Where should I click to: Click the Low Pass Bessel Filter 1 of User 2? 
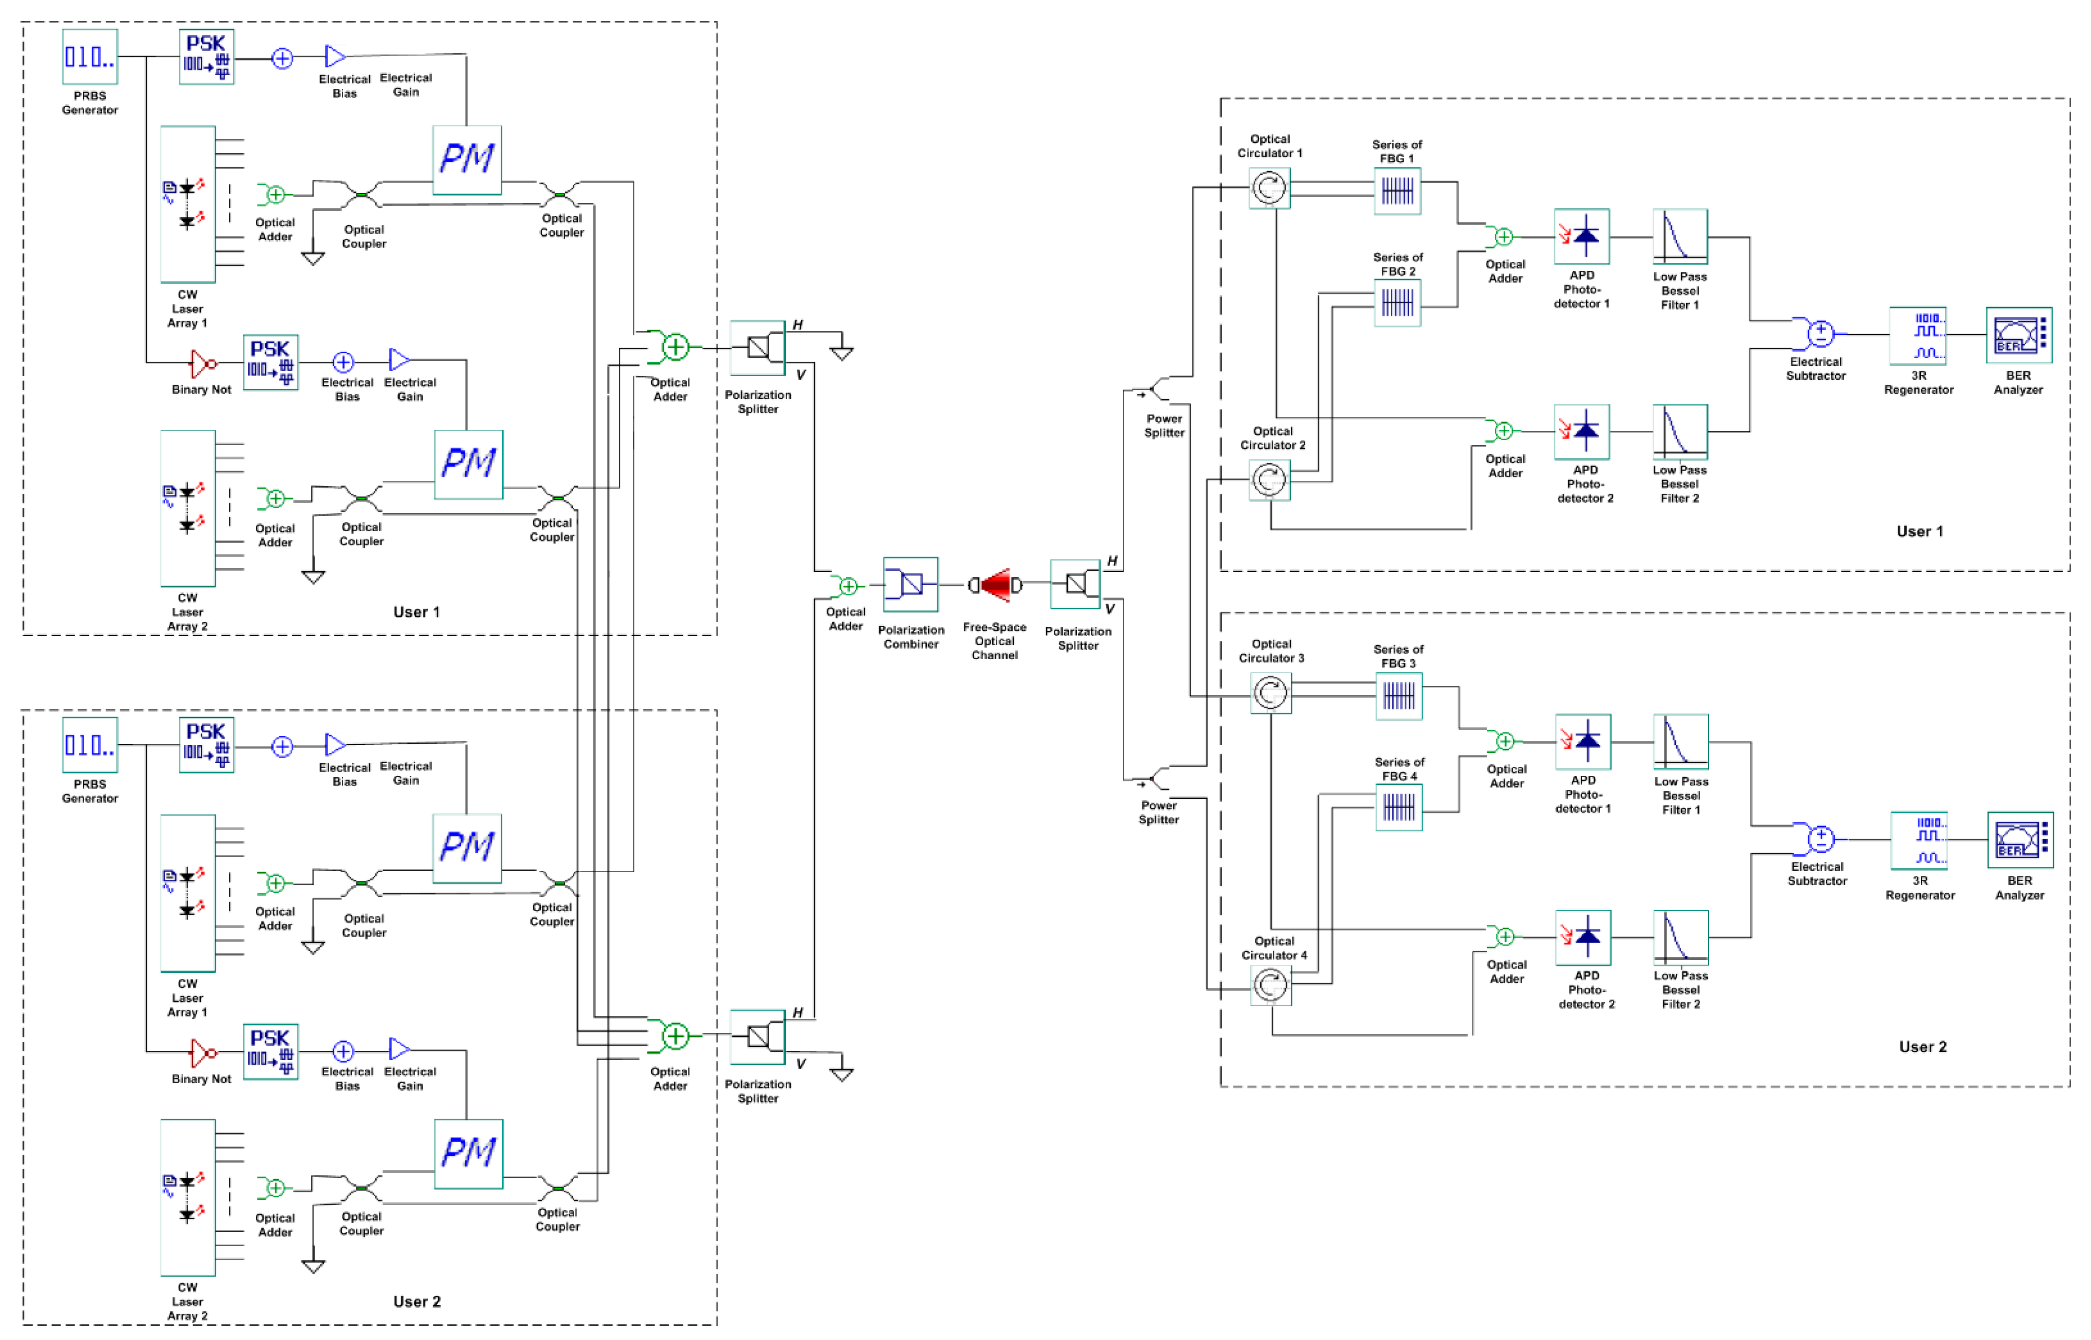tap(1681, 741)
